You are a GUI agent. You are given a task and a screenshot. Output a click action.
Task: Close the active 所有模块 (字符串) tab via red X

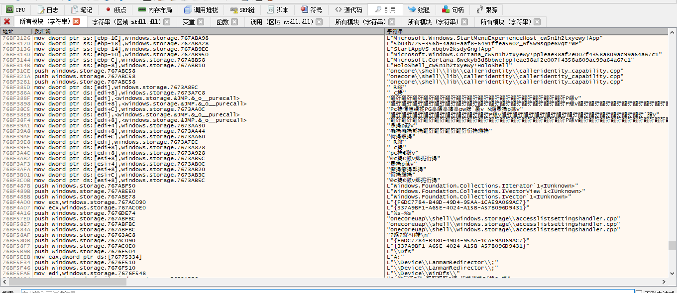click(76, 21)
